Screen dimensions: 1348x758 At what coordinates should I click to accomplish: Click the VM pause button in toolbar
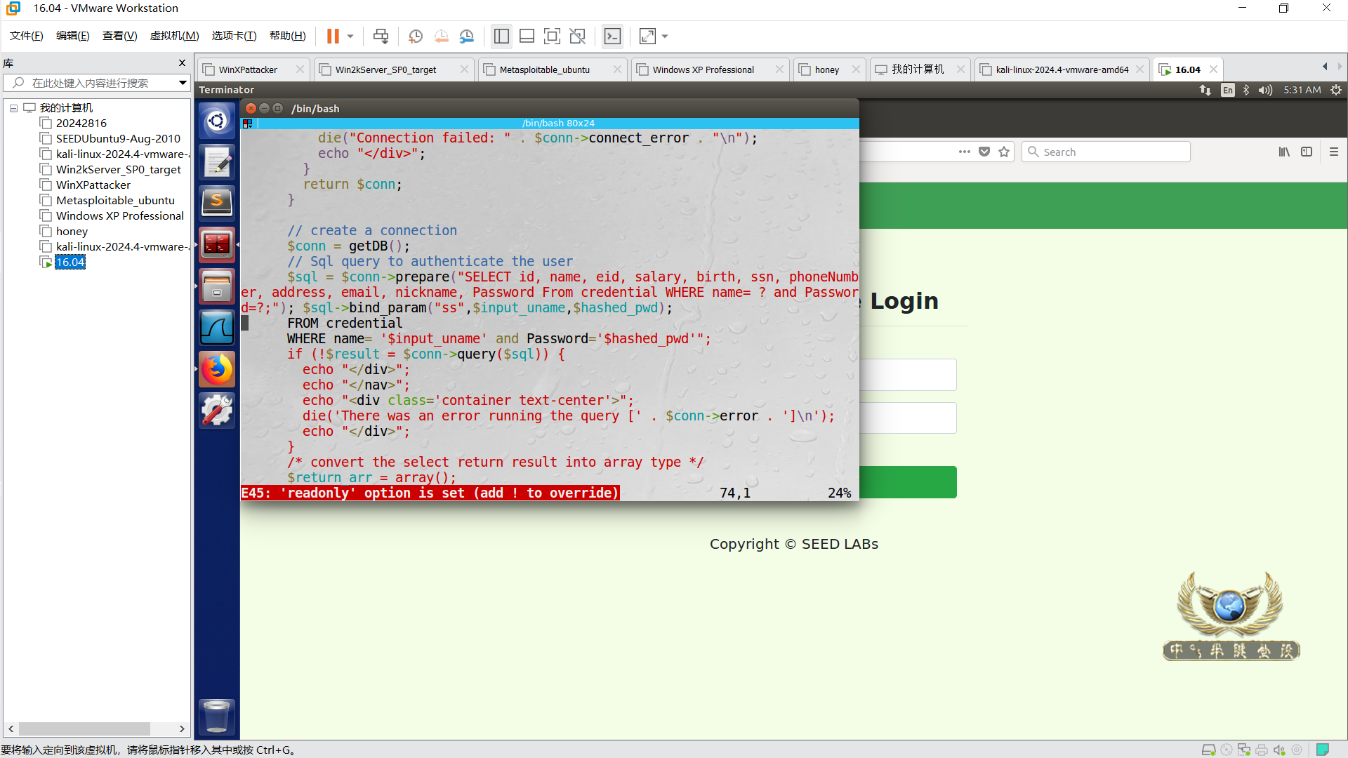tap(333, 36)
